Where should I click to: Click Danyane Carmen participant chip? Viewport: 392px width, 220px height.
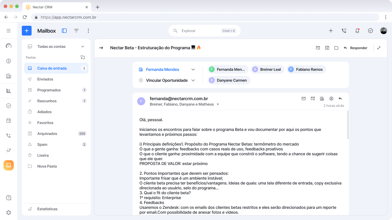point(229,80)
